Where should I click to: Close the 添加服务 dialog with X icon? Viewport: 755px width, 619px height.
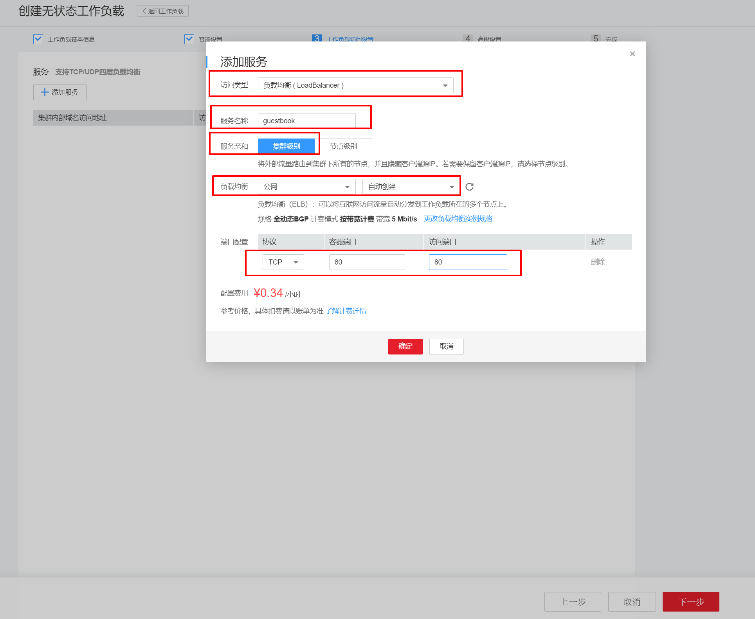tap(632, 54)
